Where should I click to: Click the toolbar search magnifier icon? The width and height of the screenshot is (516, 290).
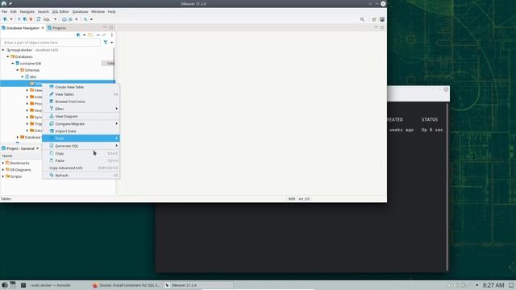click(x=85, y=19)
